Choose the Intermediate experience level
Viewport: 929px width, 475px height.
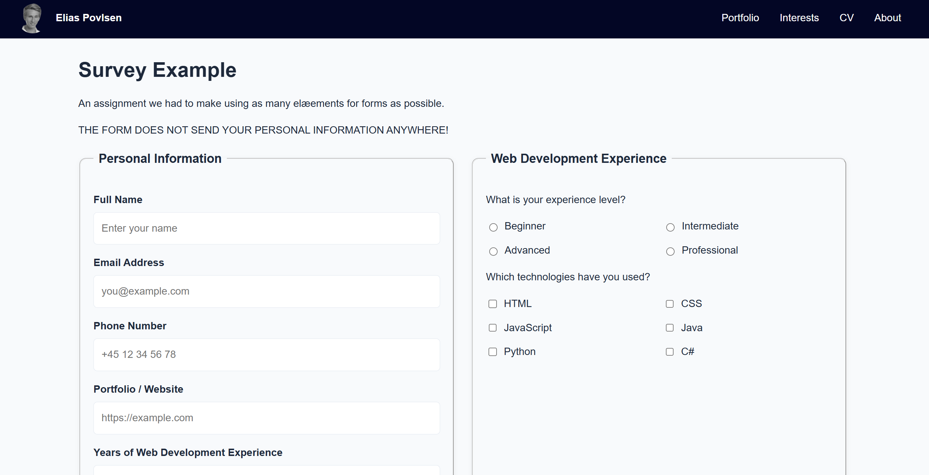(670, 227)
